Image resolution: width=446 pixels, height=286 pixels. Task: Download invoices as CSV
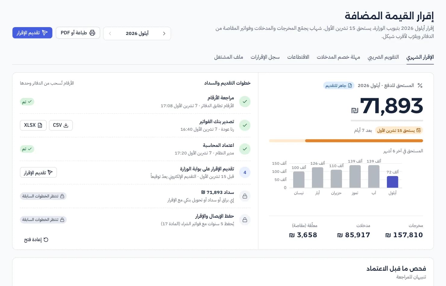coord(61,125)
